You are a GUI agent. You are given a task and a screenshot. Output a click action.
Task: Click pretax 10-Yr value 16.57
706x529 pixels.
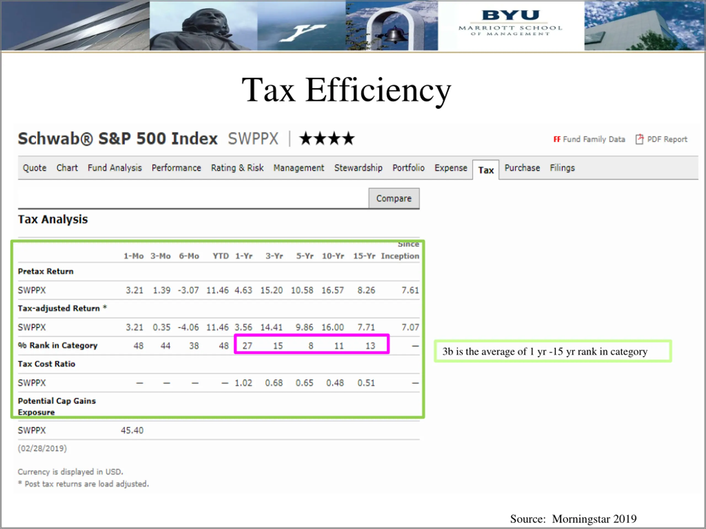click(x=333, y=290)
